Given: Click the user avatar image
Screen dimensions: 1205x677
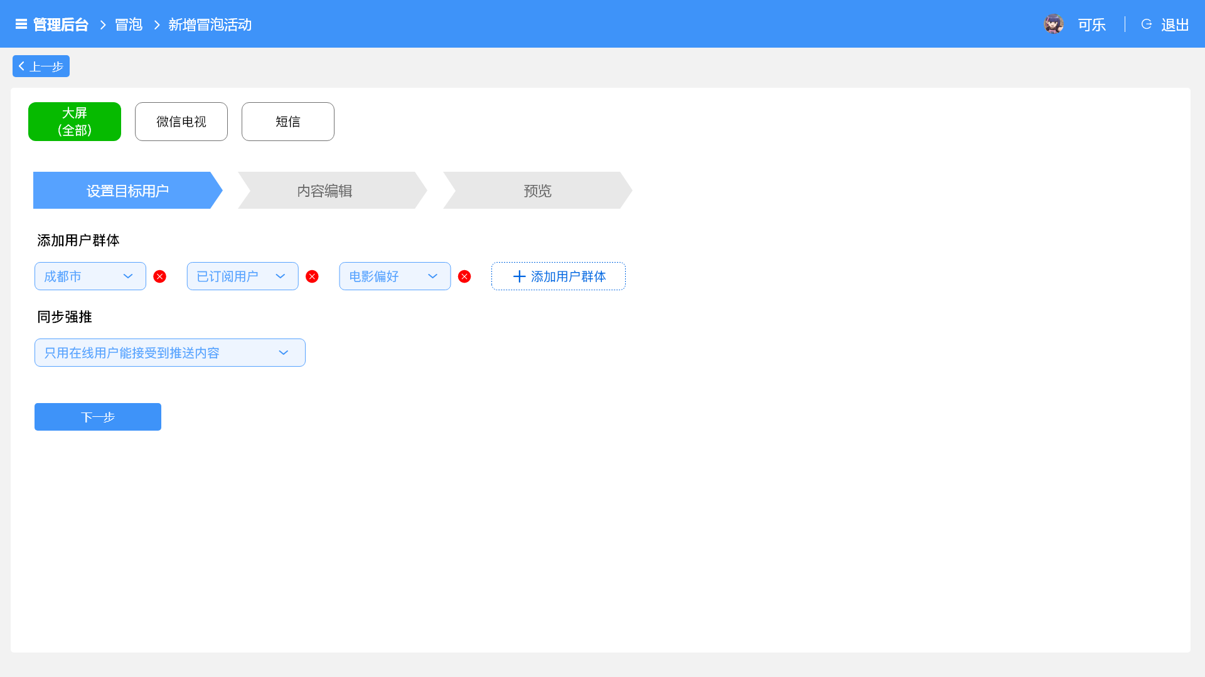Looking at the screenshot, I should pos(1053,24).
